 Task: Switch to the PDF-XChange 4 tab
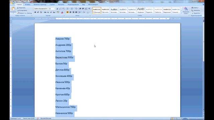93,4
